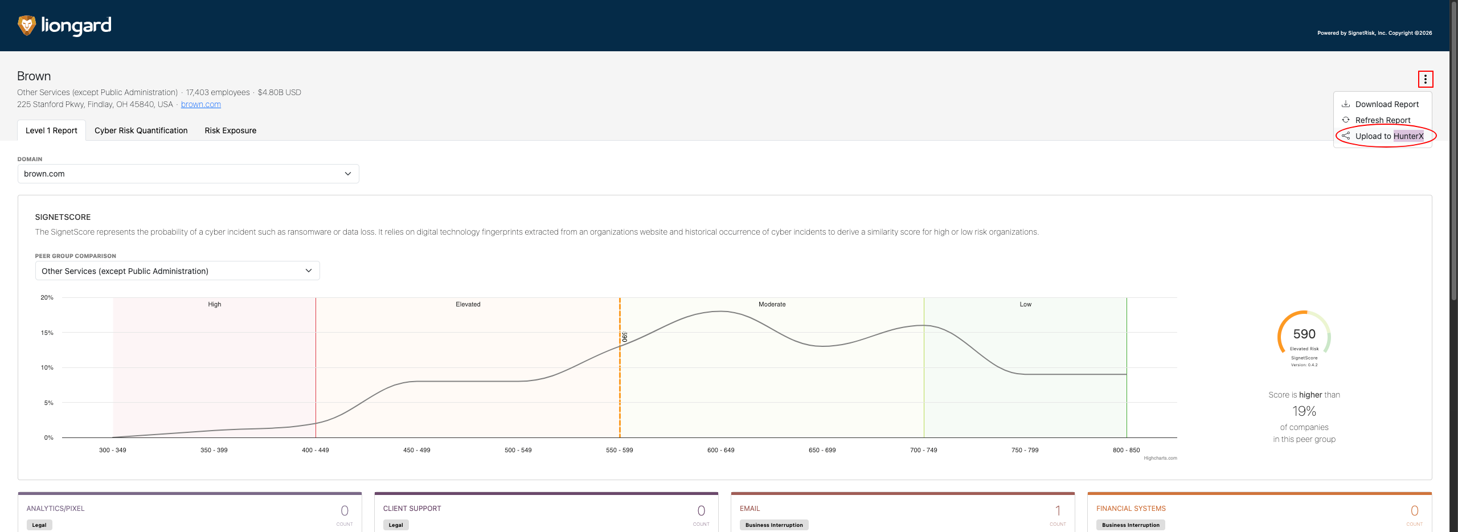This screenshot has height=532, width=1458.
Task: Select Upload to HunterX menu entry
Action: click(x=1382, y=136)
